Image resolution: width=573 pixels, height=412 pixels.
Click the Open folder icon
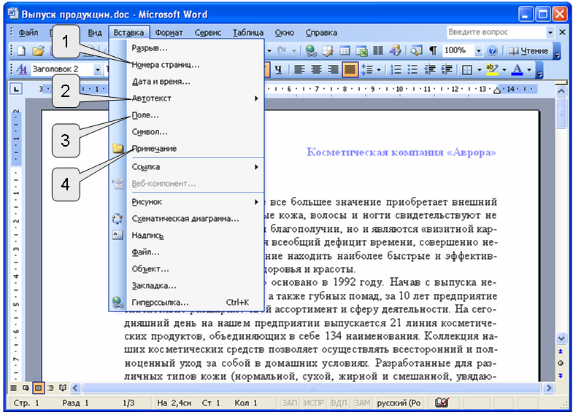pos(38,51)
